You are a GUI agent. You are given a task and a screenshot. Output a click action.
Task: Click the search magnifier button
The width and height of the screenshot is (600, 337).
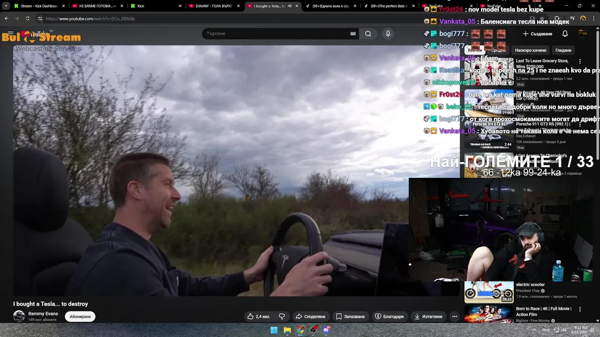(368, 34)
